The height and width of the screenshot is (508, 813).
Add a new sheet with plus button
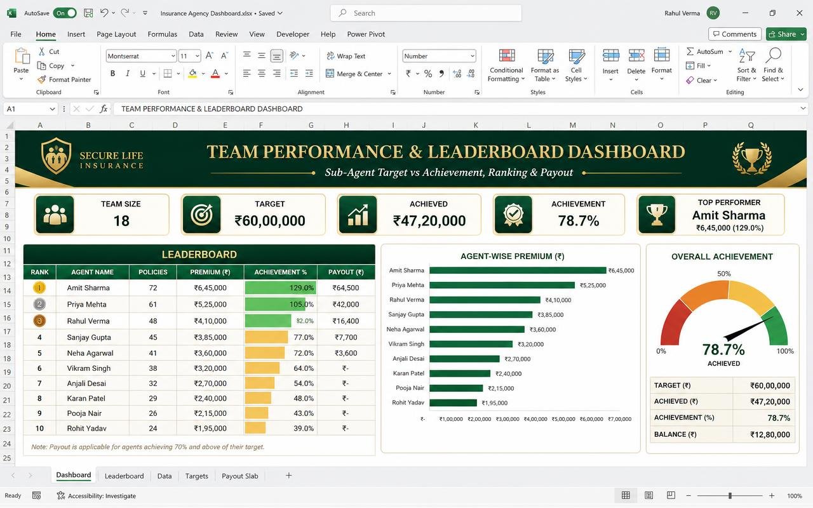tap(288, 475)
